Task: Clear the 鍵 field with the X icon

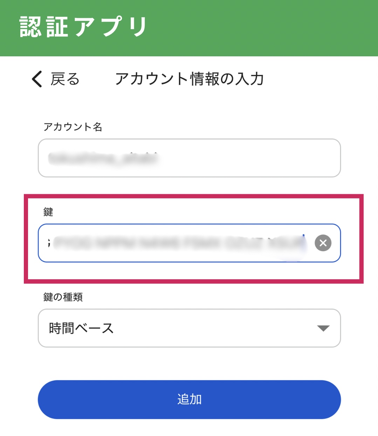Action: tap(323, 243)
